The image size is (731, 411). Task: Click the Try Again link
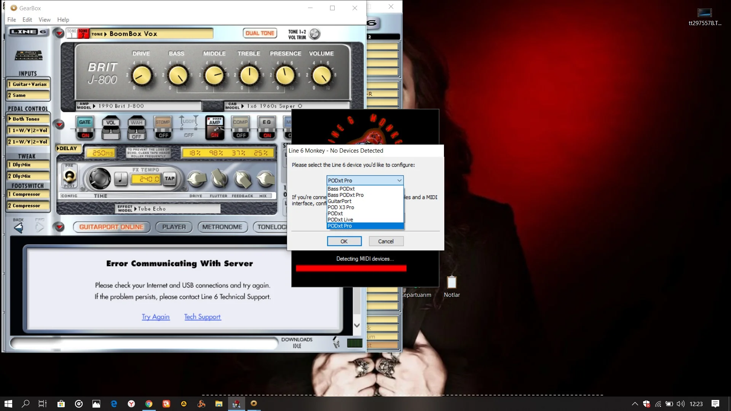[156, 317]
